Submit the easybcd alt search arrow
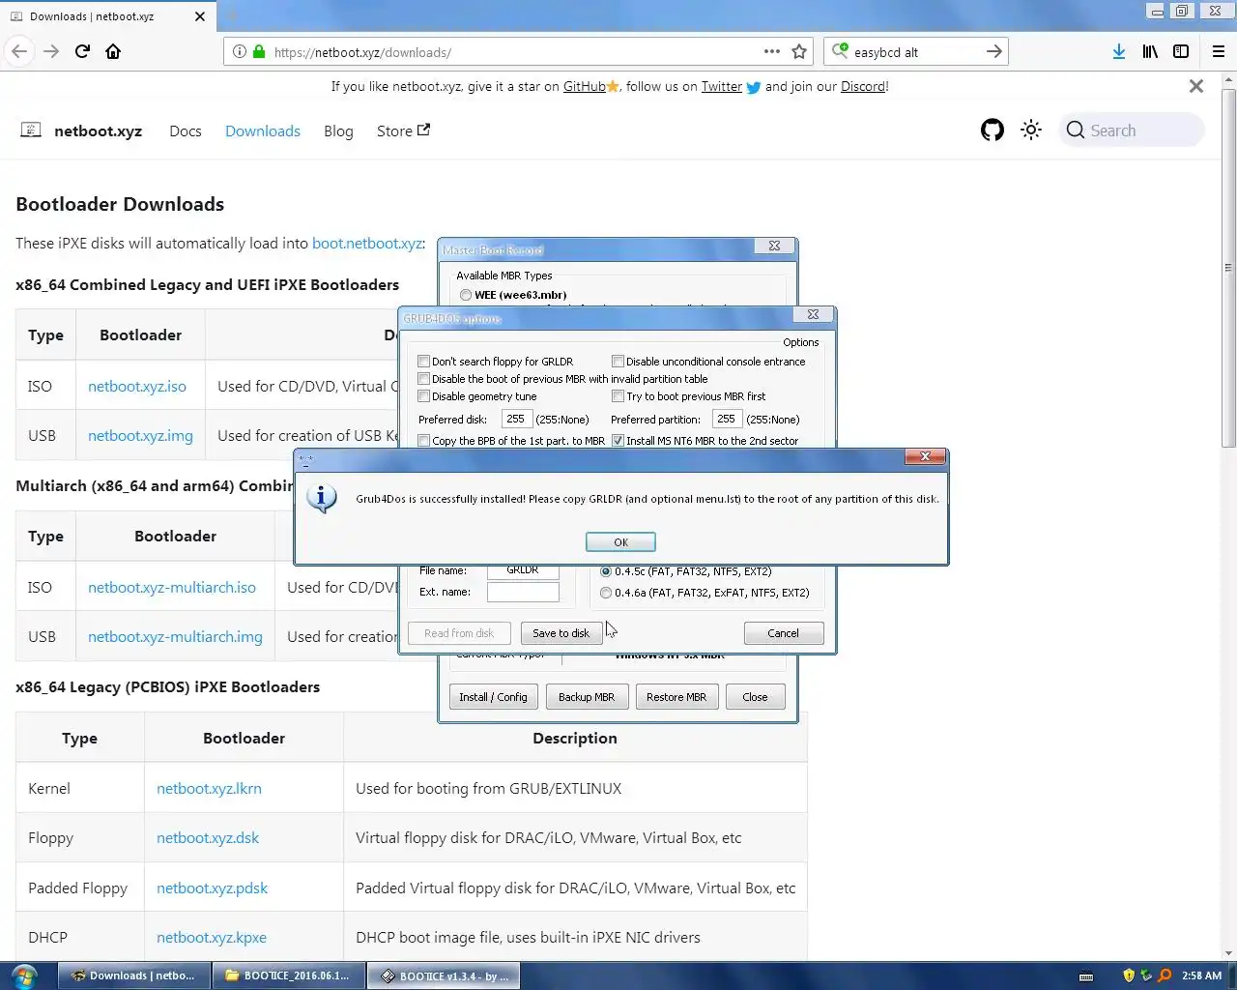 coord(993,51)
